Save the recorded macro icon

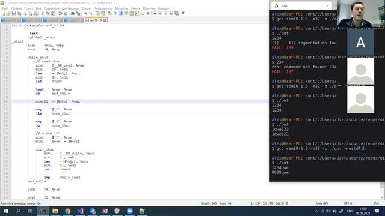pyautogui.click(x=176, y=13)
